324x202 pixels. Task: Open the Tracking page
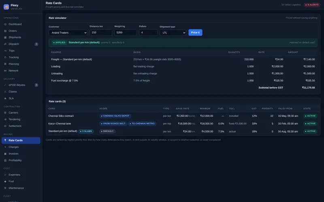click(21, 57)
